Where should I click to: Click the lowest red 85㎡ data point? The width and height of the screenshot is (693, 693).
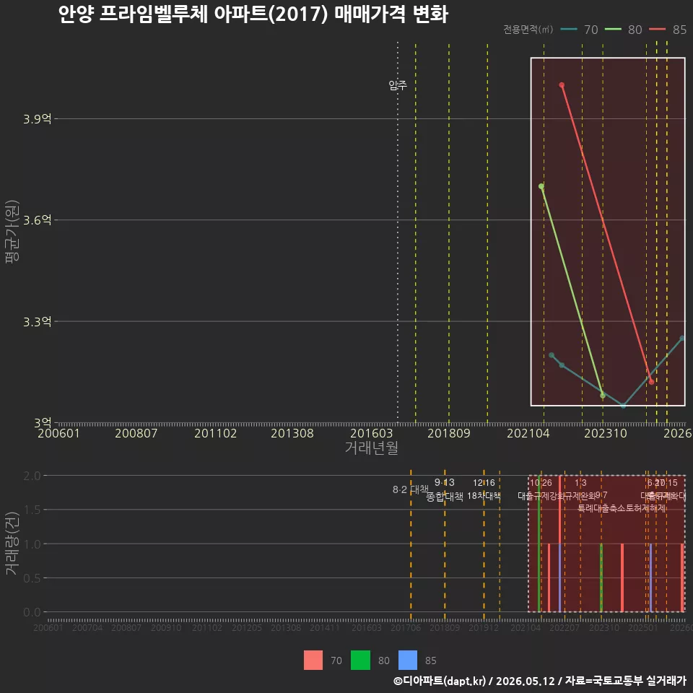pyautogui.click(x=651, y=382)
